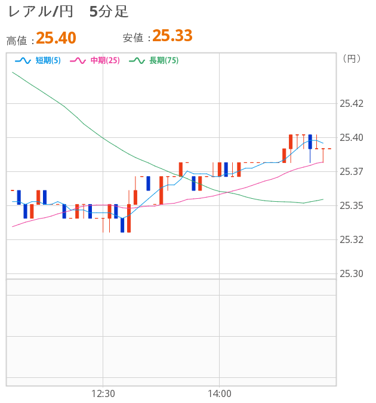Click the 25.42 price axis label
Viewport: 376px width, 403px height.
pos(352,104)
